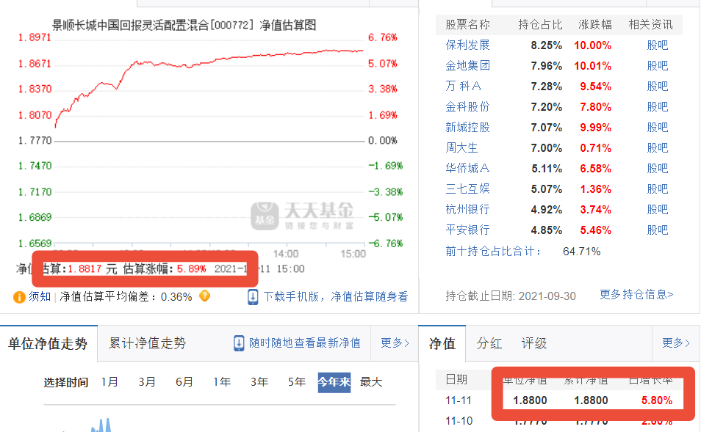The image size is (701, 432).
Task: Open the 评级 tab
Action: point(534,343)
